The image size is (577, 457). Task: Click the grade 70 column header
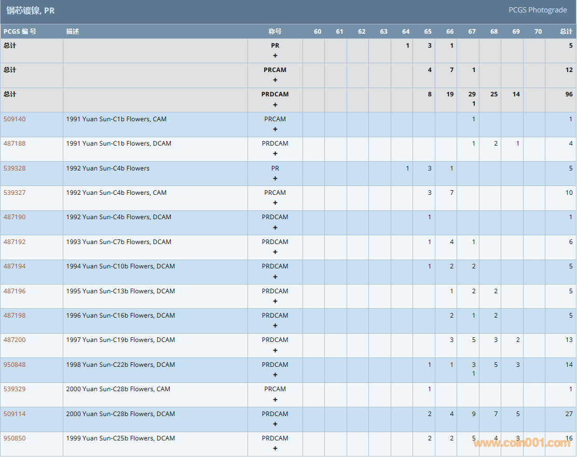538,32
